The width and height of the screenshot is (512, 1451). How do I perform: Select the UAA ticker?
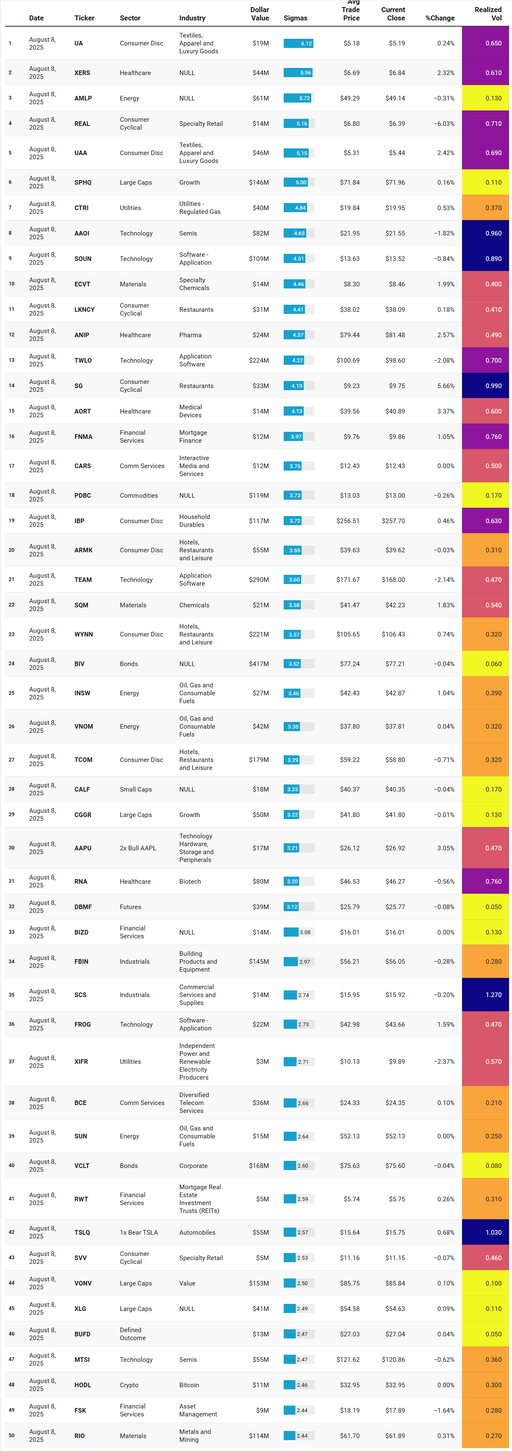pyautogui.click(x=80, y=153)
